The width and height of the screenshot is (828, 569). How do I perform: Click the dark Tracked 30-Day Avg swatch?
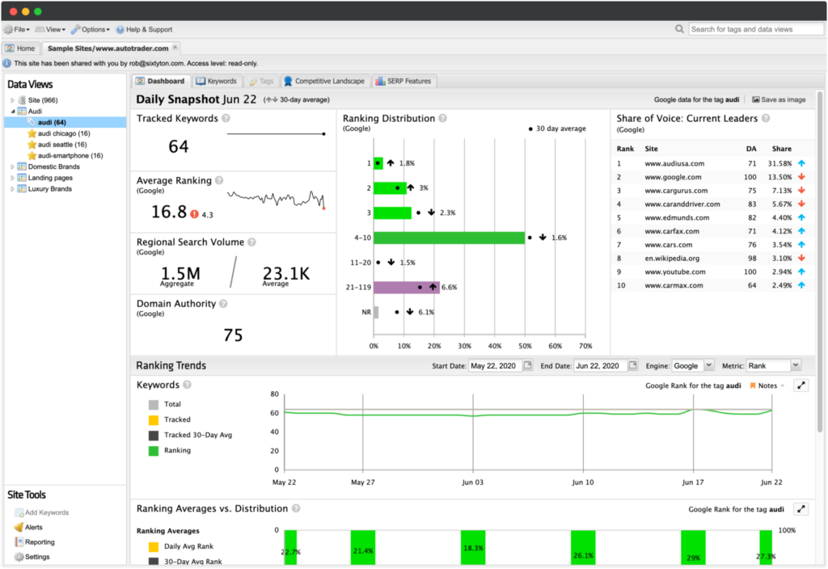click(154, 436)
